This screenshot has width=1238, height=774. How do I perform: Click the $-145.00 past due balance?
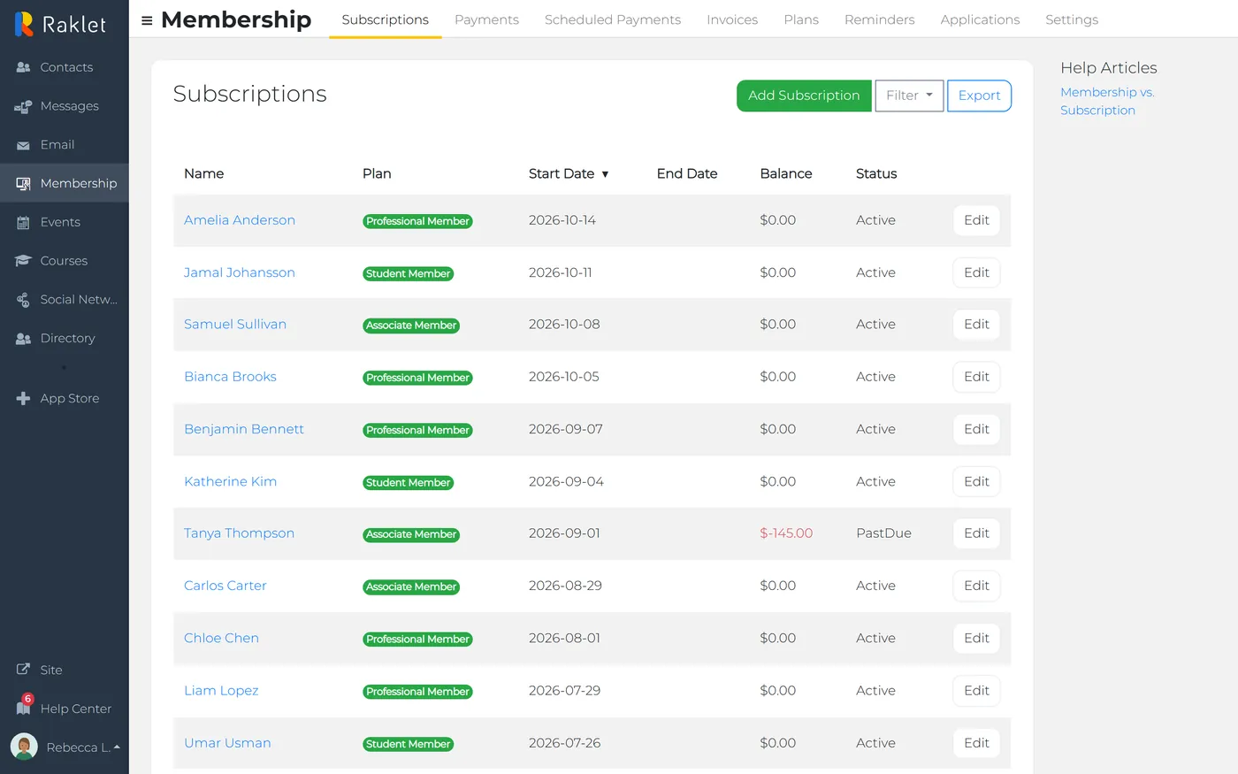786,533
